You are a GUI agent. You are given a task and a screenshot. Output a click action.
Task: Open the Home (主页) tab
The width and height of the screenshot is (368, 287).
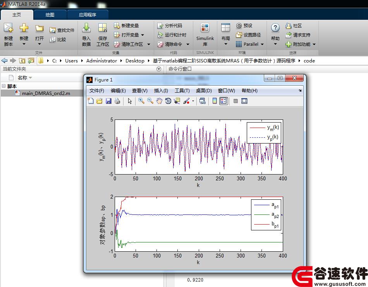point(17,15)
